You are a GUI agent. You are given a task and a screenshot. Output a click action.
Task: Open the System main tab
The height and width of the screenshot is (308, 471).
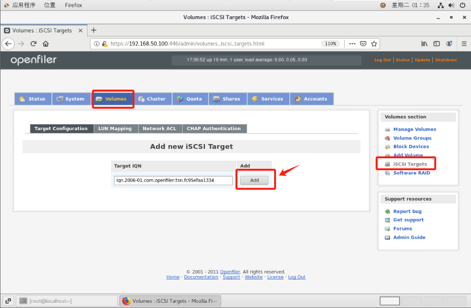71,99
